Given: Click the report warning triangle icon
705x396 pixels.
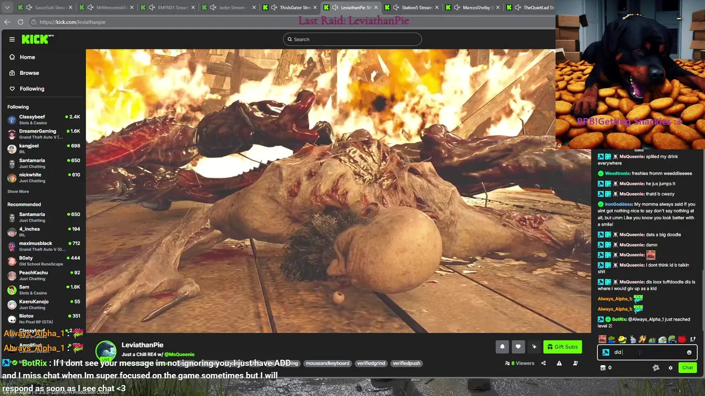Looking at the screenshot, I should (559, 363).
